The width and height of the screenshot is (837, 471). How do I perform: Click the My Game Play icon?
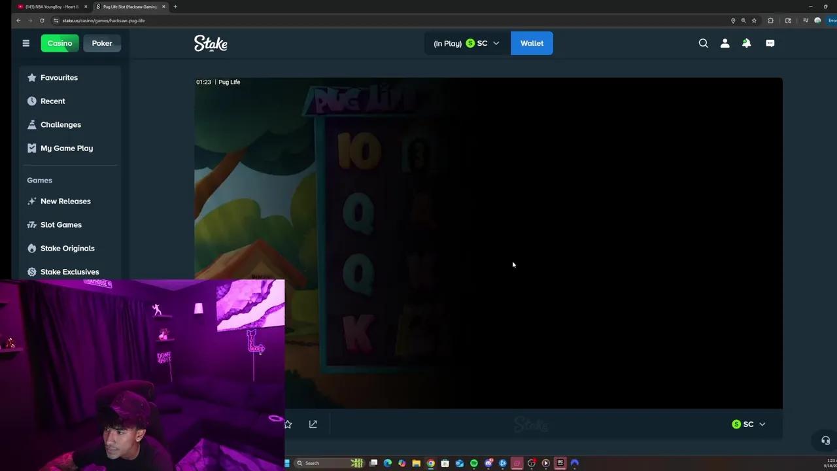[x=31, y=148]
